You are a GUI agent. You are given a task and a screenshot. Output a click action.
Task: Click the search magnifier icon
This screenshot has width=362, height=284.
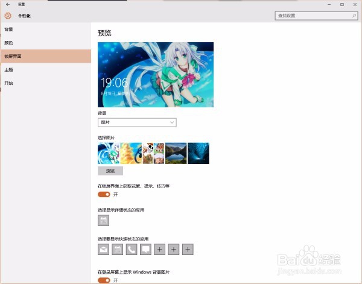tap(354, 16)
